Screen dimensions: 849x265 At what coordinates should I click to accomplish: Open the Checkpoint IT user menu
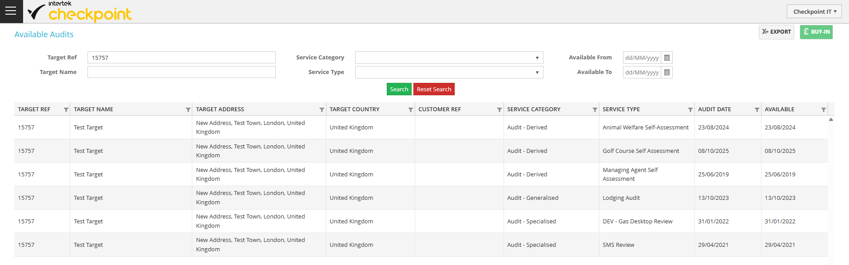tap(814, 12)
